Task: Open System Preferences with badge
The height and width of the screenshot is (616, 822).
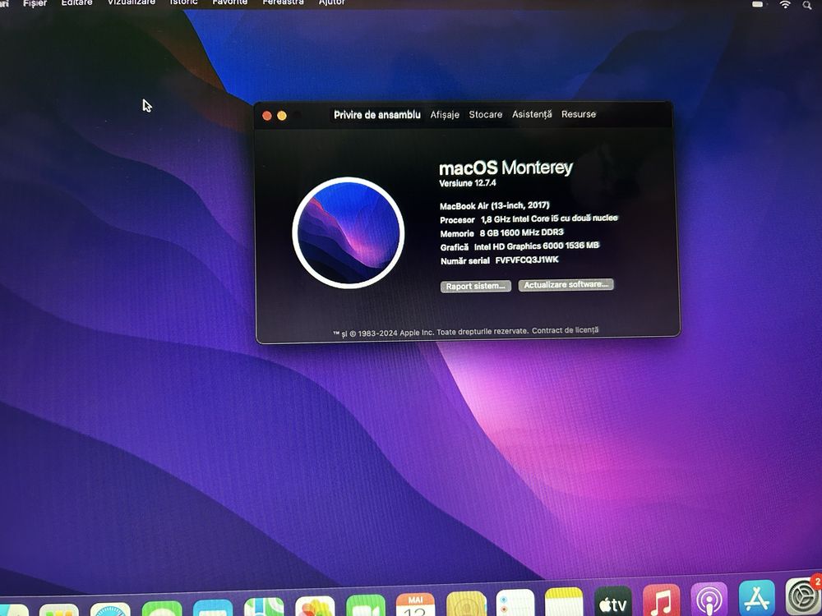Action: [803, 596]
